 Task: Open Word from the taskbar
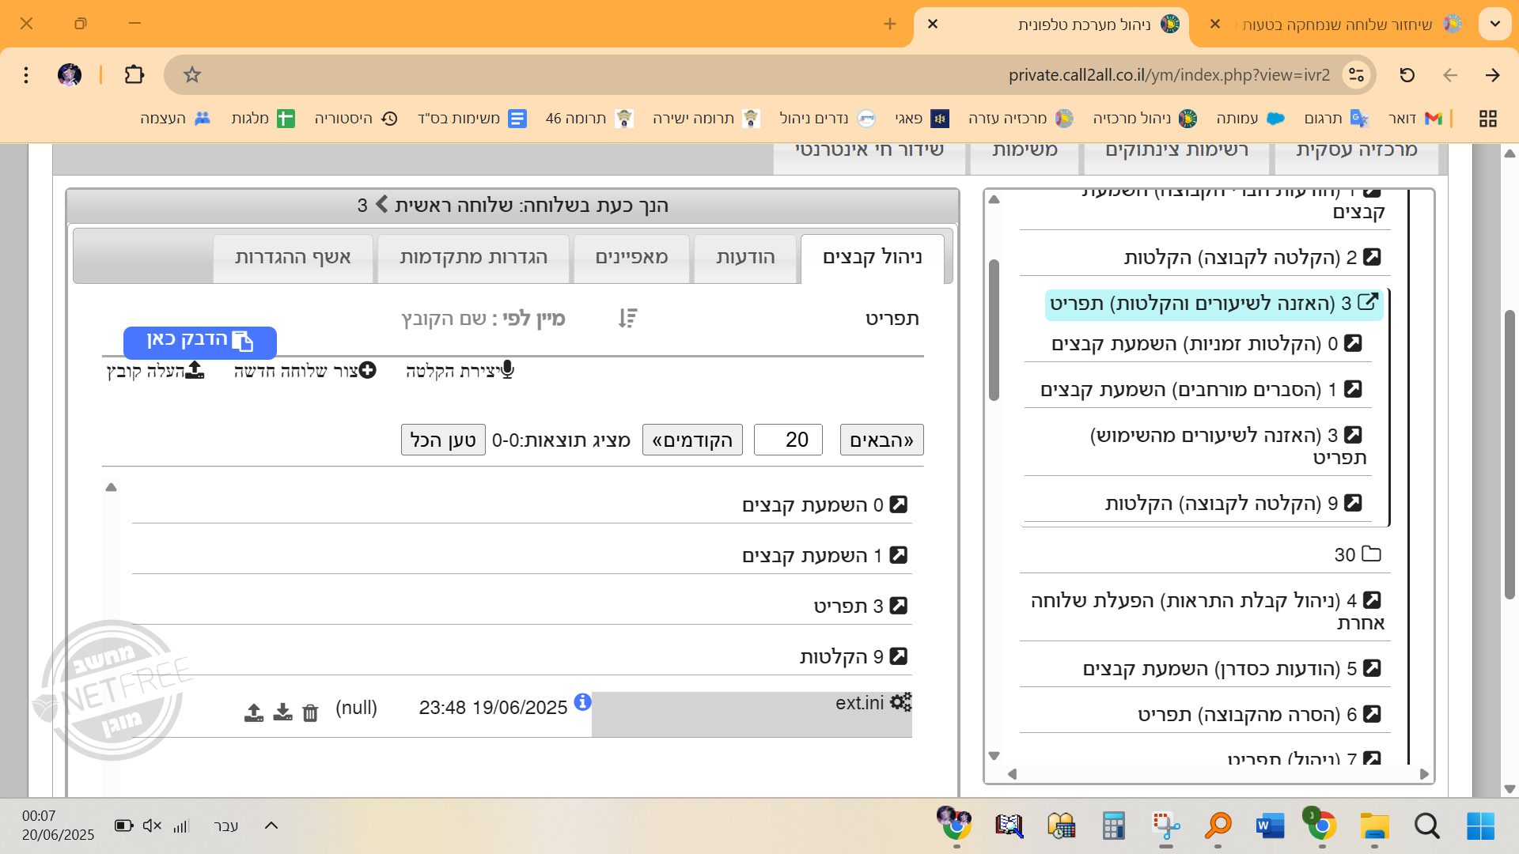pyautogui.click(x=1271, y=826)
